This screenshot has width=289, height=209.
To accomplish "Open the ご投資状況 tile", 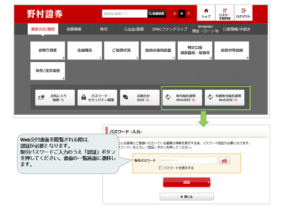I will coord(121,50).
